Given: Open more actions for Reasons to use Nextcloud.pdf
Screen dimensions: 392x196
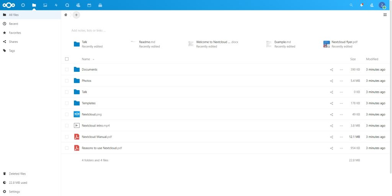Looking at the screenshot, I should 341,148.
